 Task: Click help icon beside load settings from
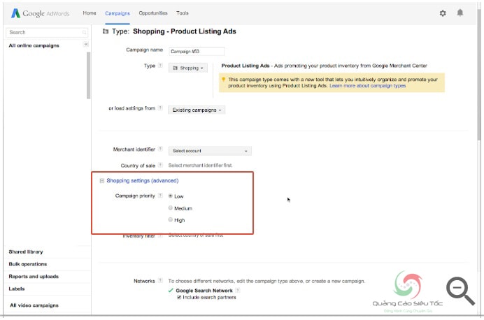pos(160,108)
